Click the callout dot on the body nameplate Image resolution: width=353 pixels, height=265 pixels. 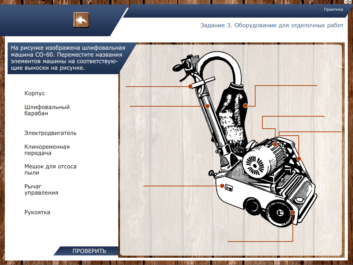222,186
